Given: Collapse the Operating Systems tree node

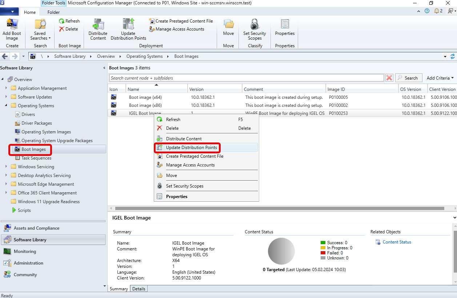Looking at the screenshot, I should [x=6, y=105].
